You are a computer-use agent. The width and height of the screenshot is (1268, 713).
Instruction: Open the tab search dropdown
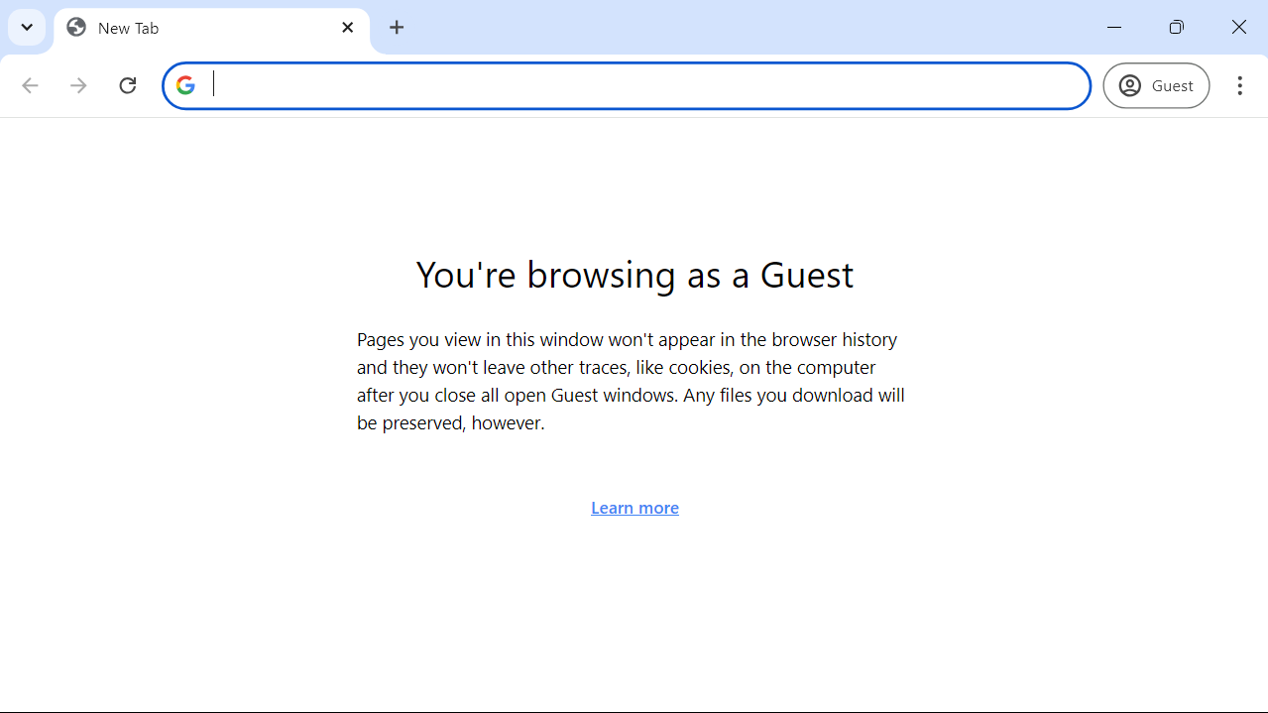click(x=27, y=27)
